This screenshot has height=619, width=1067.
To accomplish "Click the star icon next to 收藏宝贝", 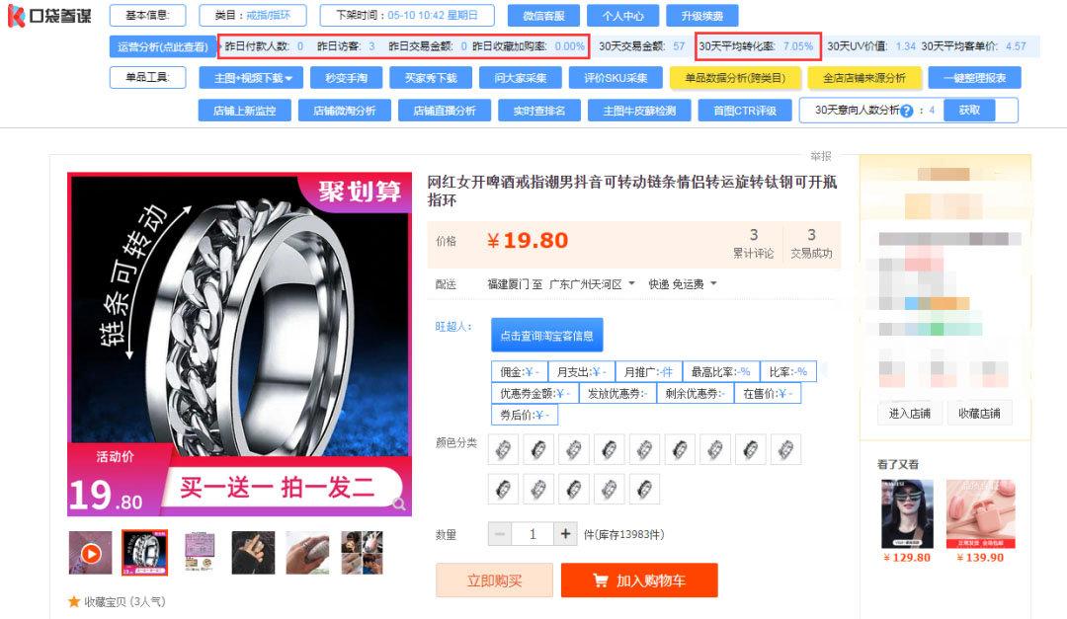I will click(73, 601).
